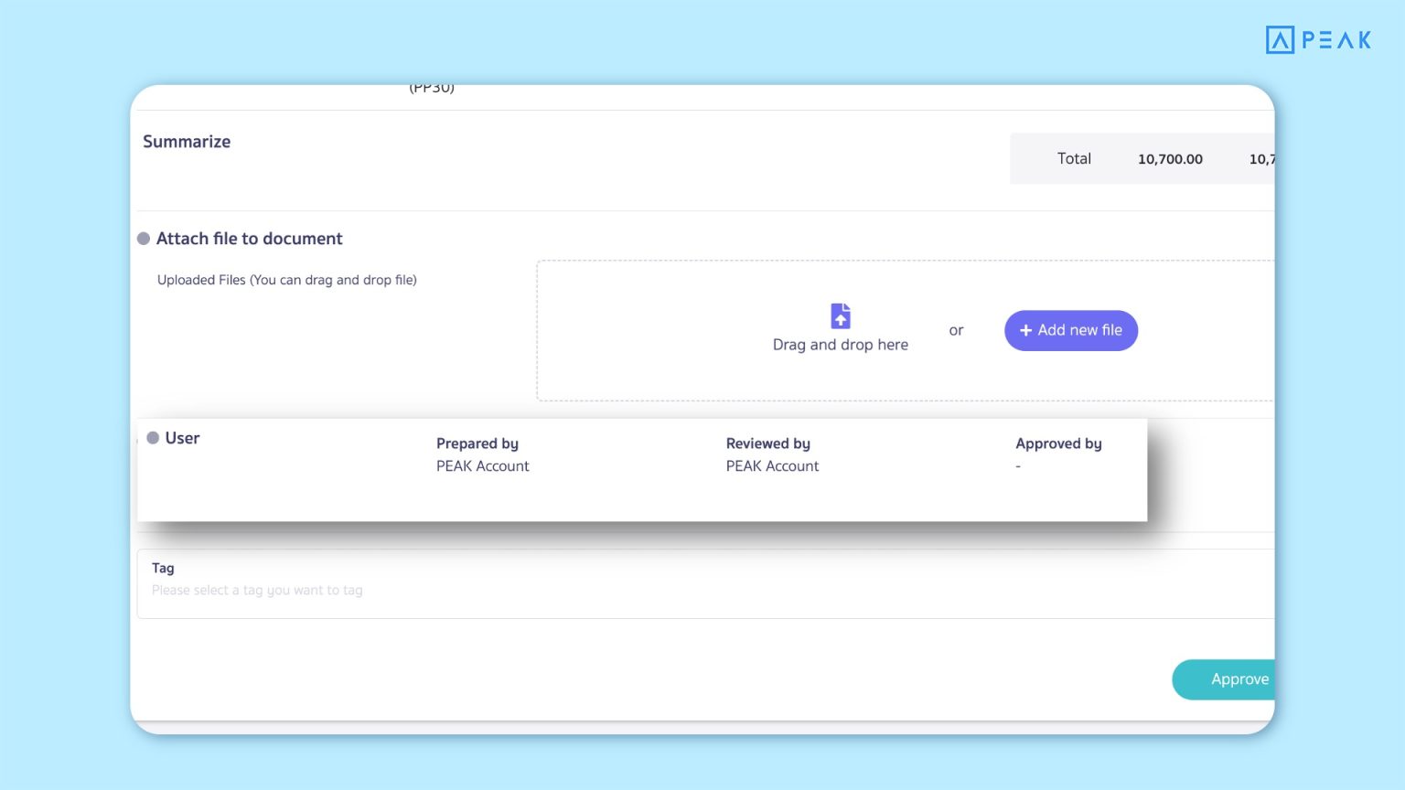
Task: Click the PEAK logo icon
Action: pos(1280,40)
